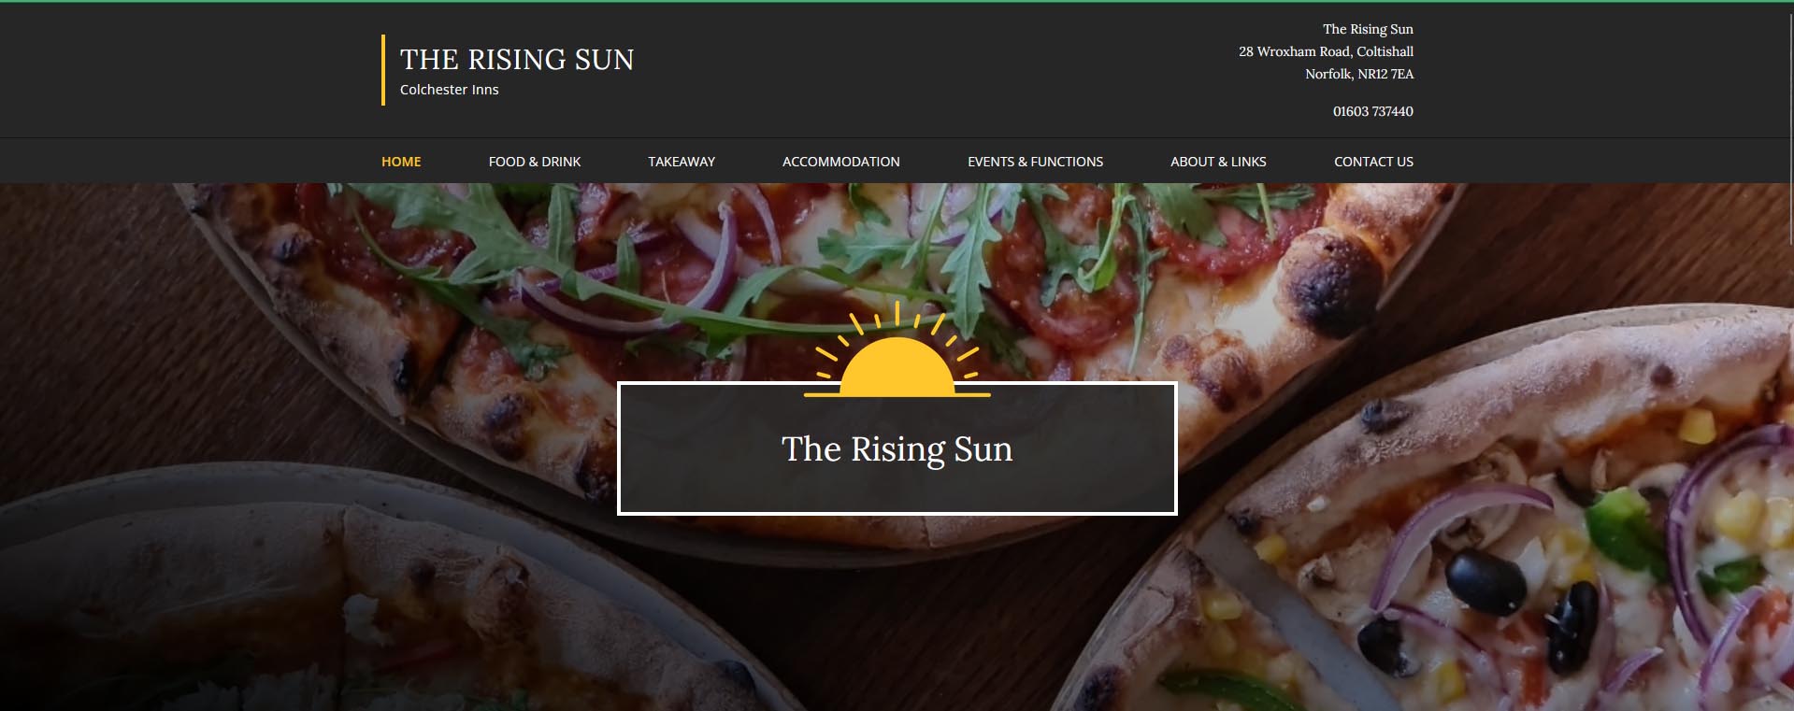
Task: Click The Rising Sun name in address block
Action: pyautogui.click(x=1368, y=29)
